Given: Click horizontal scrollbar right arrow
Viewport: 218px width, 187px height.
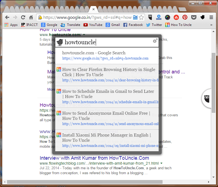Looking at the screenshot, I should tap(208, 182).
